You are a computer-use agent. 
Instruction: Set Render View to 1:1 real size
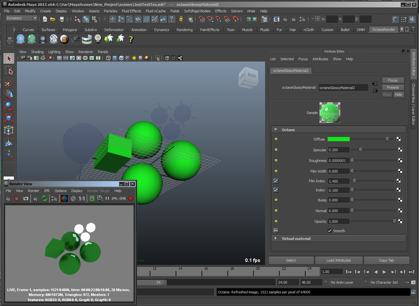[x=82, y=198]
